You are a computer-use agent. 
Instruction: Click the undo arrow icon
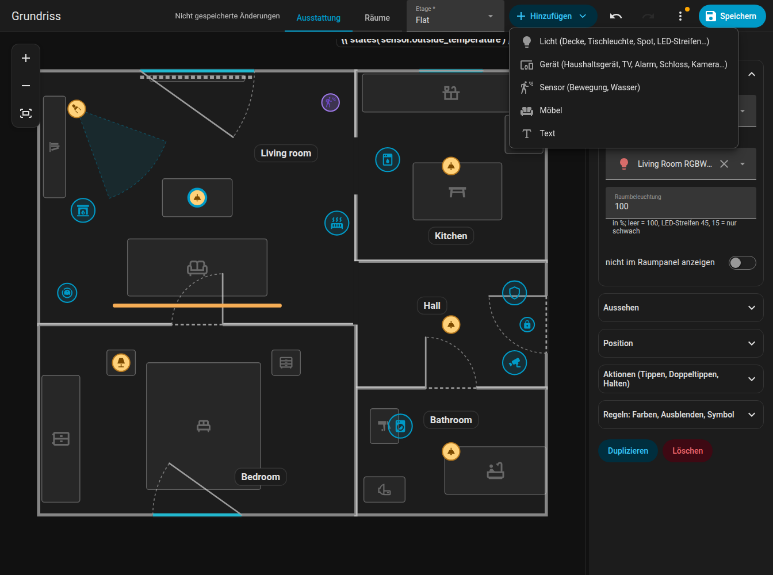pos(616,16)
